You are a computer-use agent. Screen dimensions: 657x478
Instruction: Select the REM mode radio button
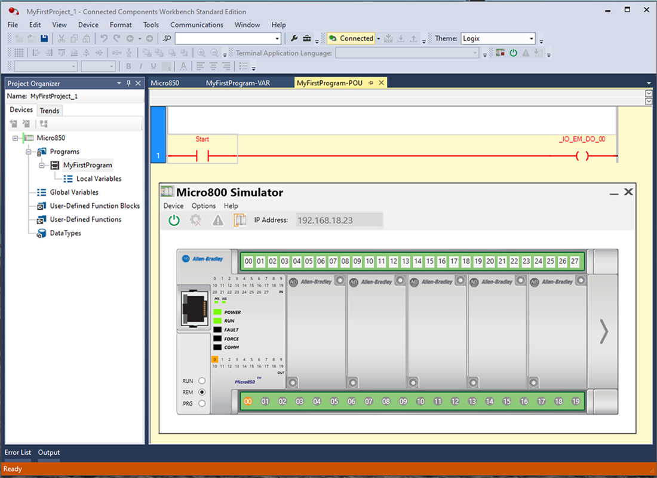(202, 393)
